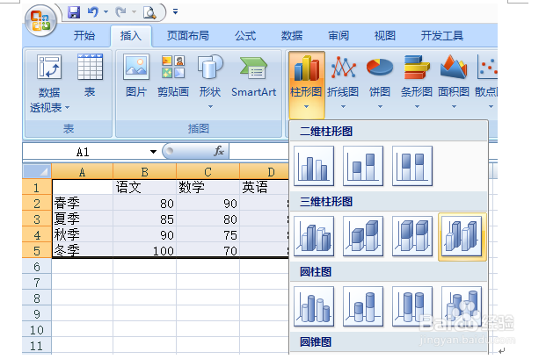Insert a picture (图片)
The width and height of the screenshot is (546, 359).
tap(136, 76)
